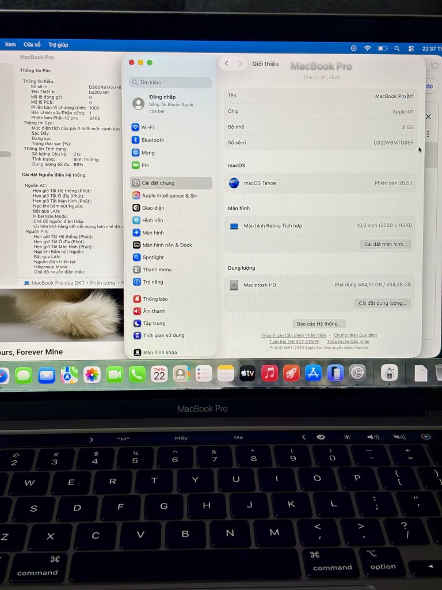The height and width of the screenshot is (590, 442).
Task: Open Wi-Fi settings in the sidebar
Action: tap(143, 127)
